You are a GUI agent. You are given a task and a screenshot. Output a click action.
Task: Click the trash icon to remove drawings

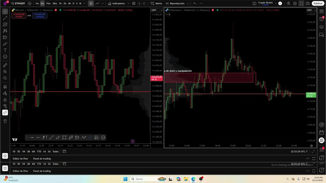click(5, 121)
